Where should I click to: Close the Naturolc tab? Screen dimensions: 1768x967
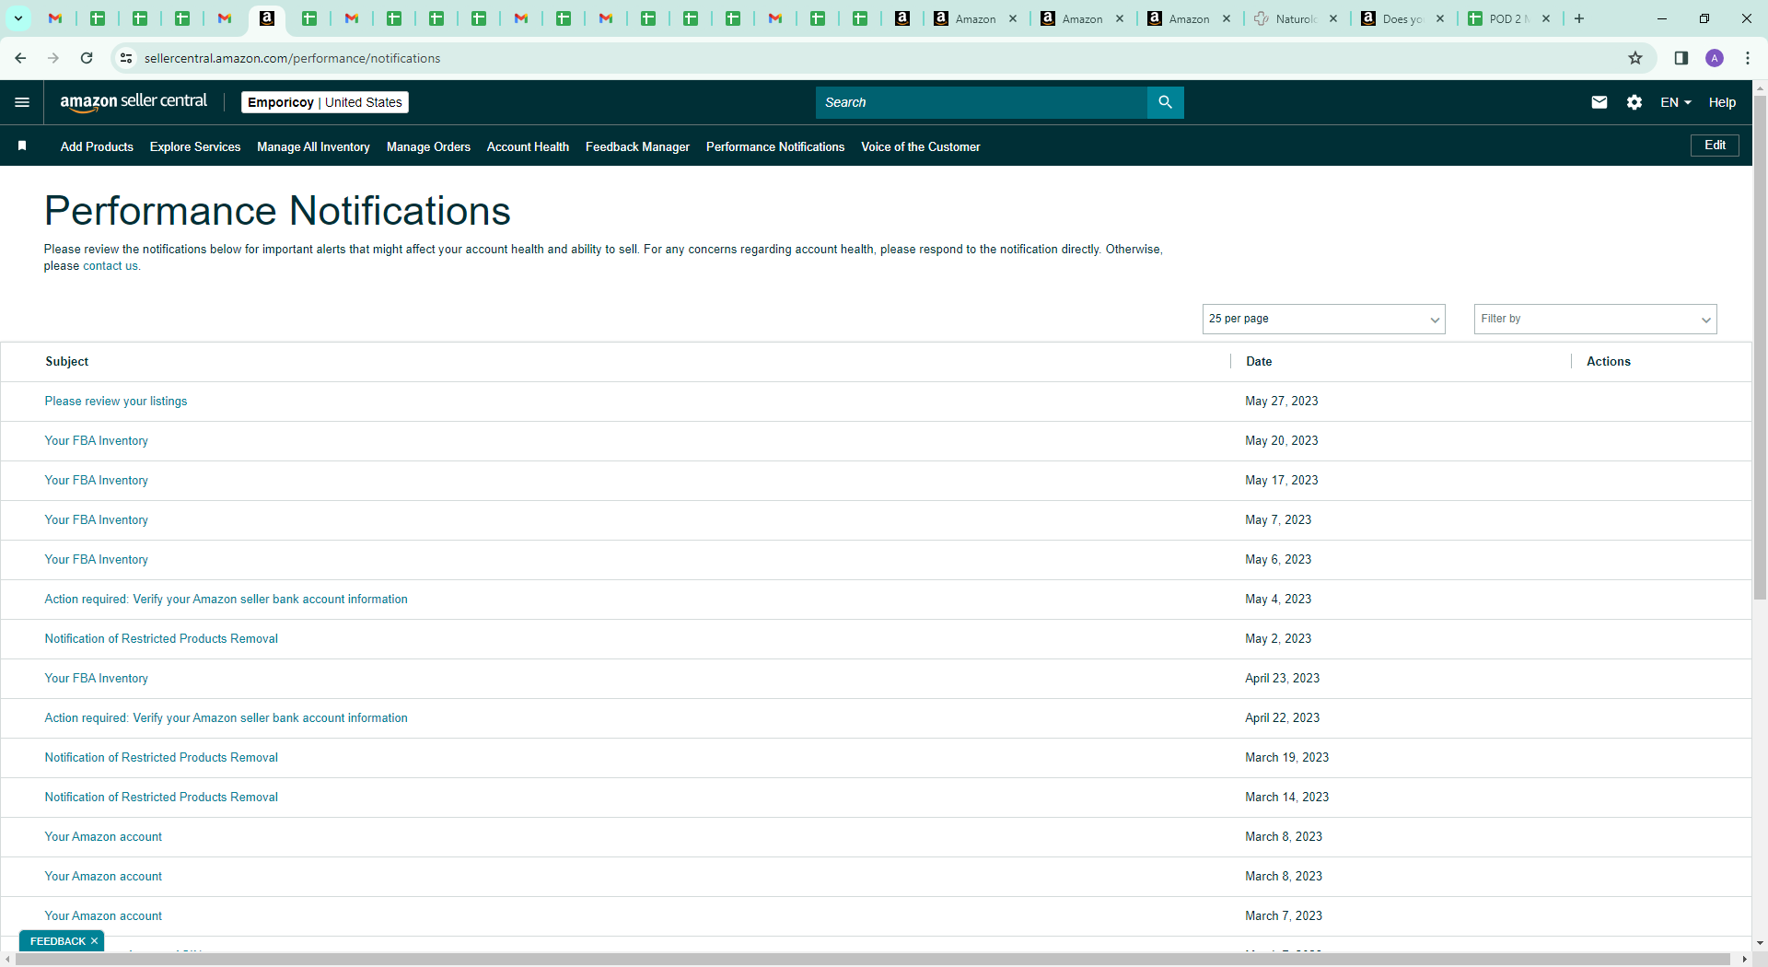coord(1333,18)
